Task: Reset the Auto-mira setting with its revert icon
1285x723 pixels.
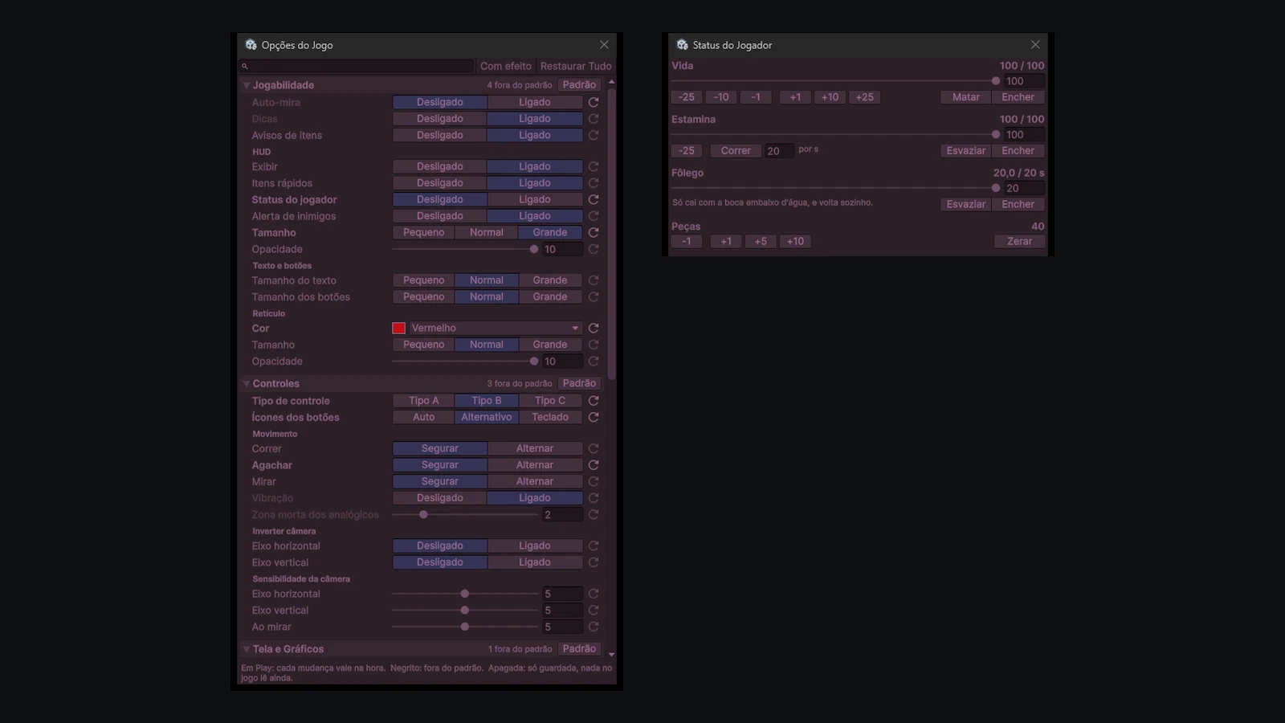Action: (x=594, y=102)
